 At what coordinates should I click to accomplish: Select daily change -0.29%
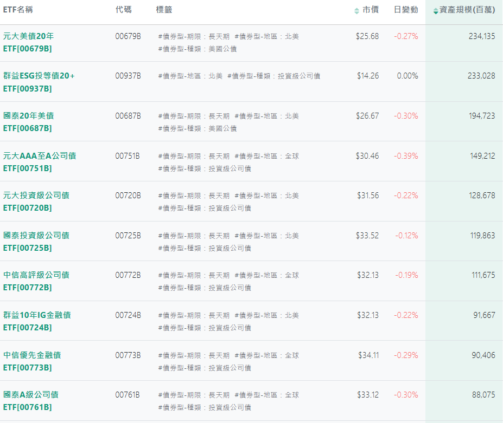pos(406,355)
